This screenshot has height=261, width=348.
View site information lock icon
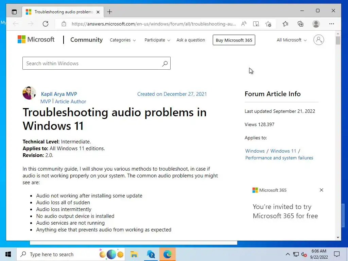(64, 24)
